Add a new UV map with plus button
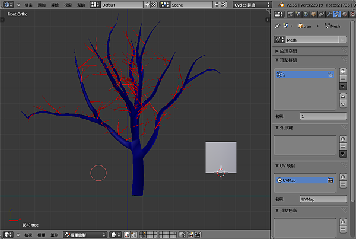This screenshot has width=356, height=239. pyautogui.click(x=342, y=177)
